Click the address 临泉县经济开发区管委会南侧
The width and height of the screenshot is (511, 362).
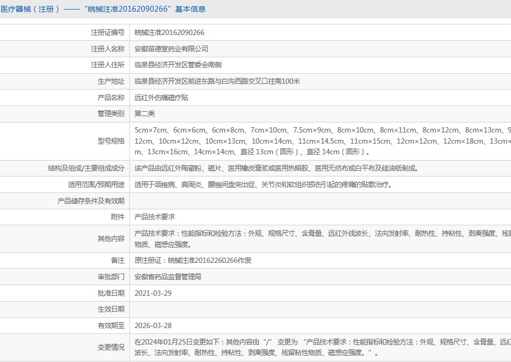coord(178,65)
